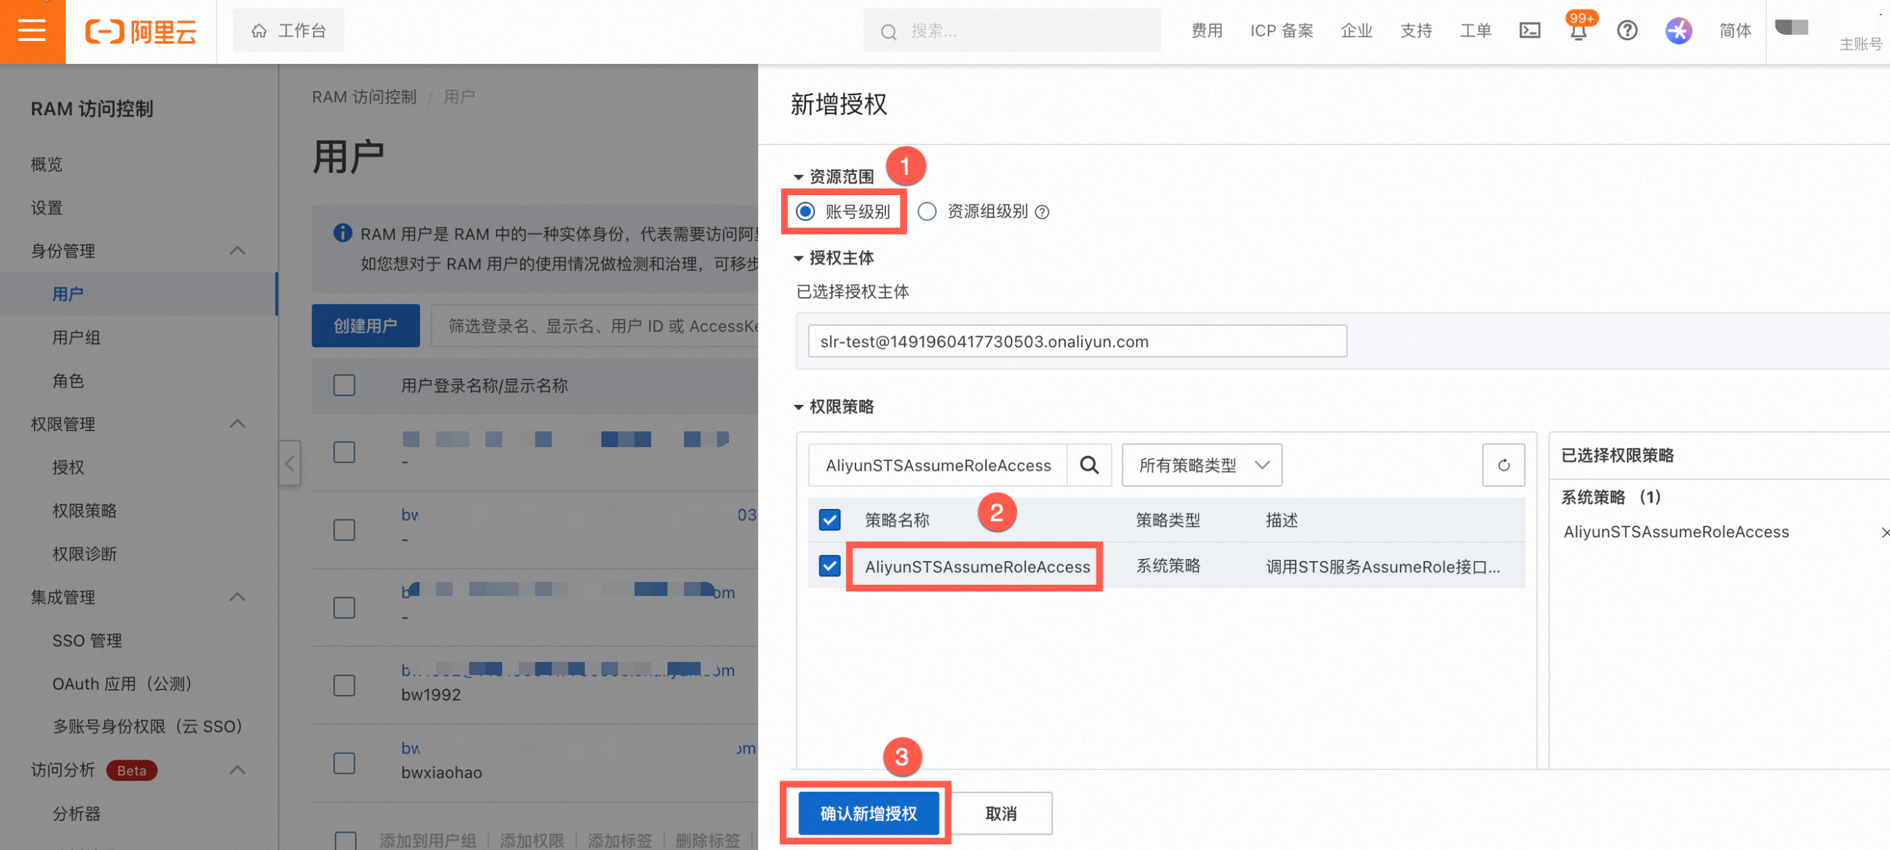Viewport: 1890px width, 850px height.
Task: Refresh the policy list
Action: click(1503, 465)
